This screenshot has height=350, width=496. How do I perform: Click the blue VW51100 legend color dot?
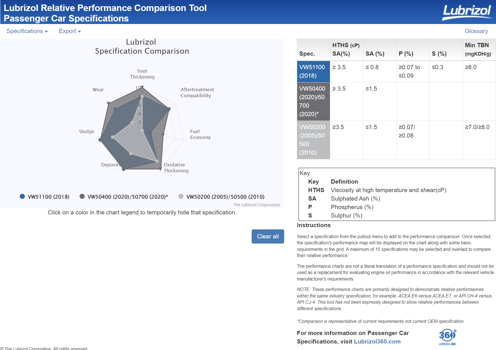(x=22, y=196)
